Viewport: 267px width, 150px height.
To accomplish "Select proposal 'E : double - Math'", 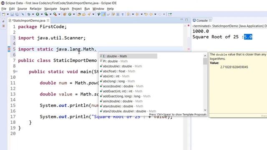I will (x=128, y=56).
